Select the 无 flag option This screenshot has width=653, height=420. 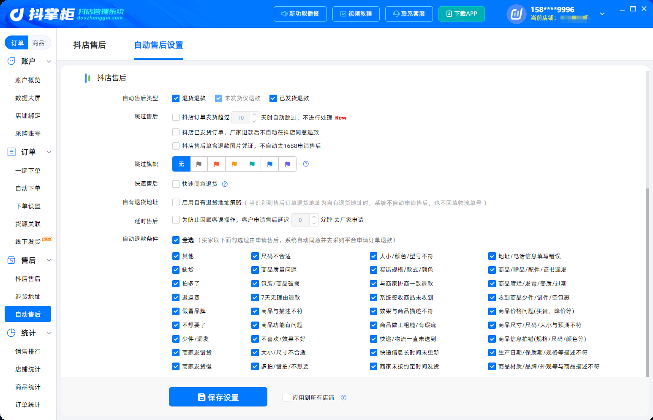pyautogui.click(x=181, y=164)
